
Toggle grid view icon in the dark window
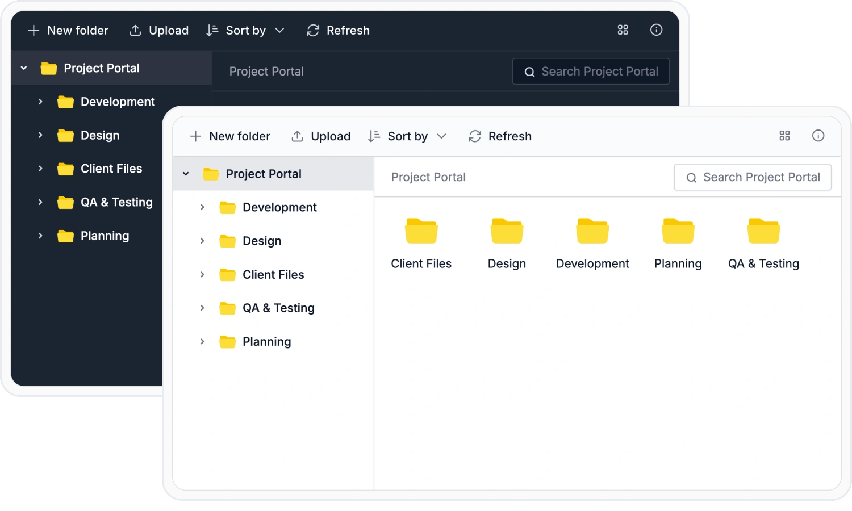(x=623, y=30)
